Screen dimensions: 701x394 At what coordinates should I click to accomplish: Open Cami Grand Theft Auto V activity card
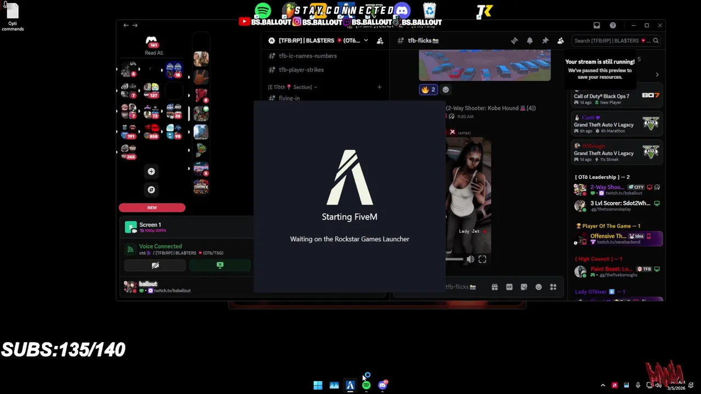click(x=616, y=124)
